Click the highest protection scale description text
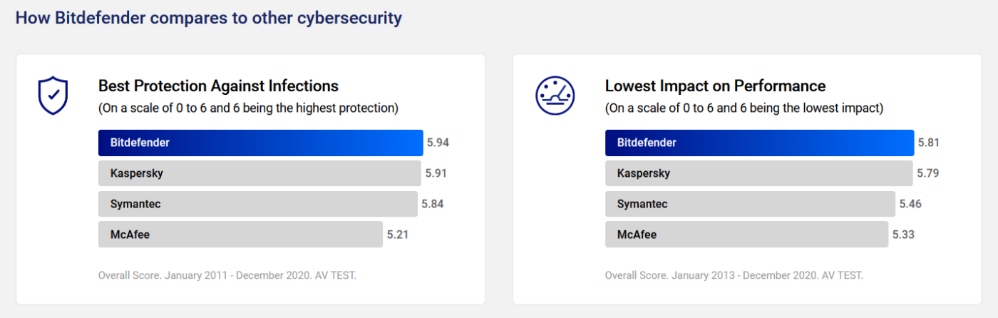This screenshot has height=318, width=998. 248,108
